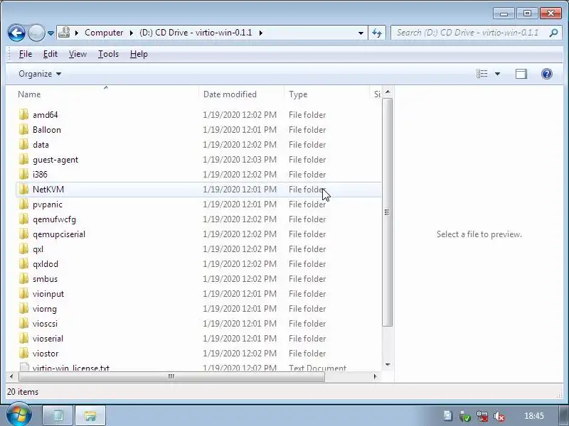Viewport: 569px width, 426px height.
Task: Open the Organize dropdown
Action: pyautogui.click(x=40, y=74)
